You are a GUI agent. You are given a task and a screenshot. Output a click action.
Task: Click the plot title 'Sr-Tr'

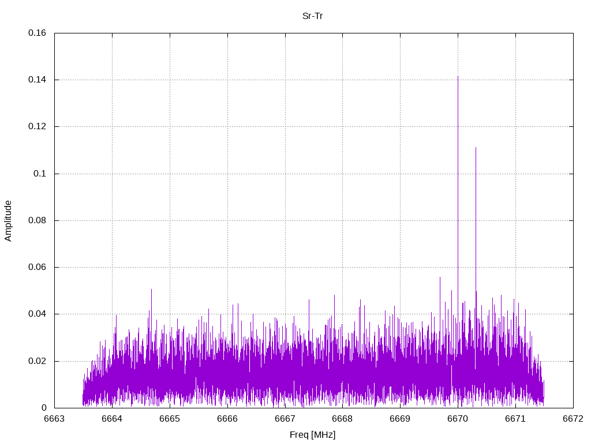tap(312, 16)
